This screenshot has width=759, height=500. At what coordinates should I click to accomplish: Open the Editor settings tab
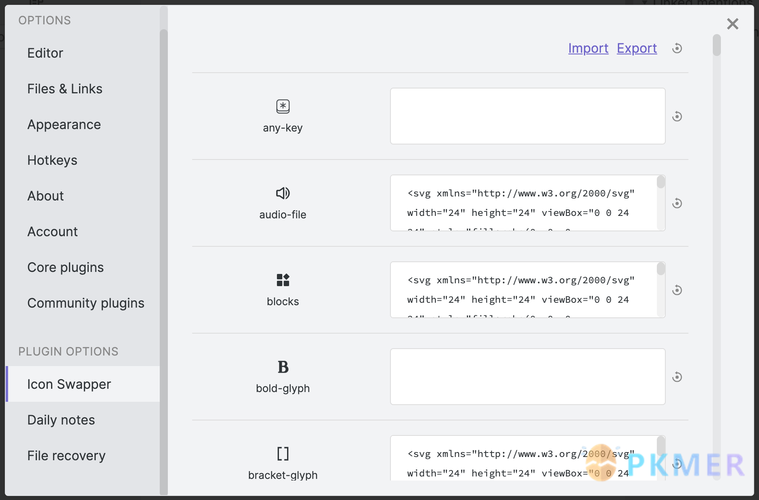click(45, 53)
